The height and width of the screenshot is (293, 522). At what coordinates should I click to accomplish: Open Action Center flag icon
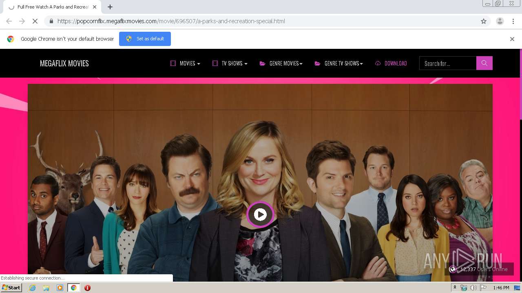point(483,288)
